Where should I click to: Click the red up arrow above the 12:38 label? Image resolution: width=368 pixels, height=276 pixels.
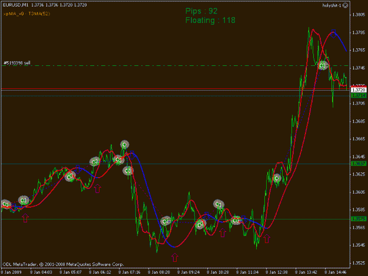click(267, 238)
